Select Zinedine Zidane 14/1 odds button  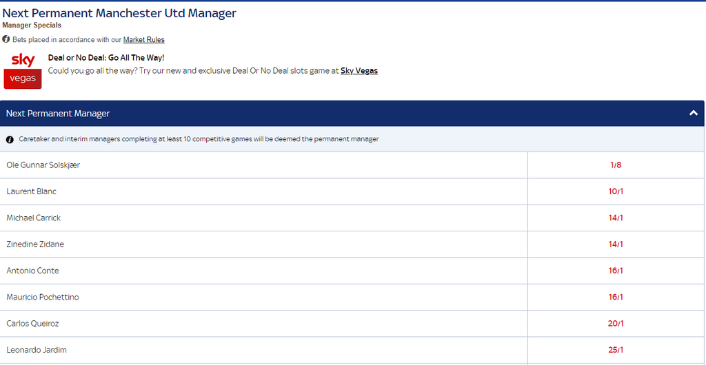click(616, 244)
